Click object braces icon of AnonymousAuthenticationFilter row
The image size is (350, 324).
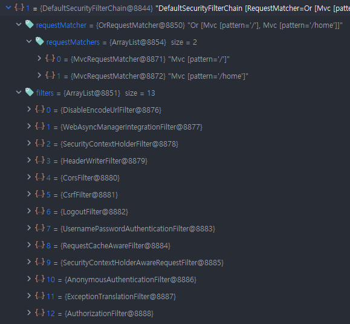[x=40, y=279]
